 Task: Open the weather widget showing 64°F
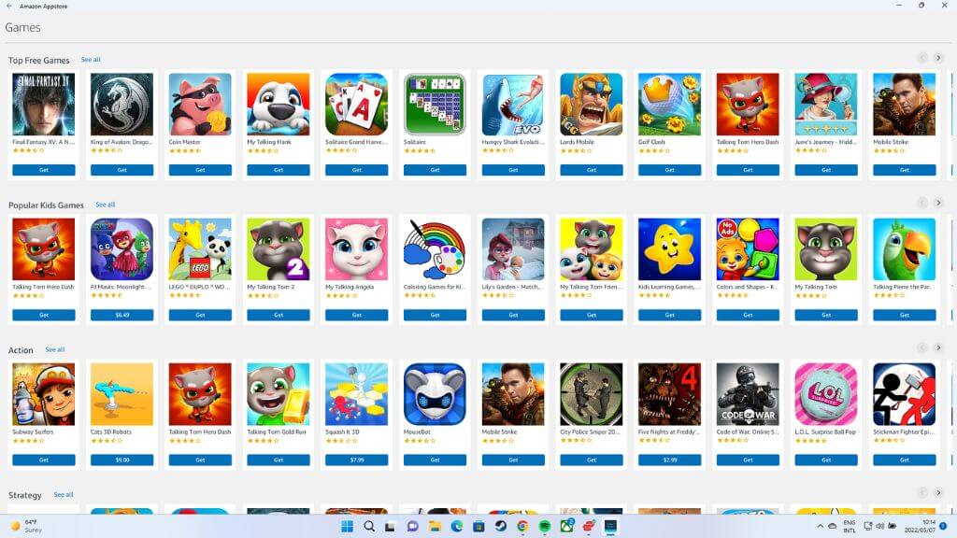tap(25, 526)
